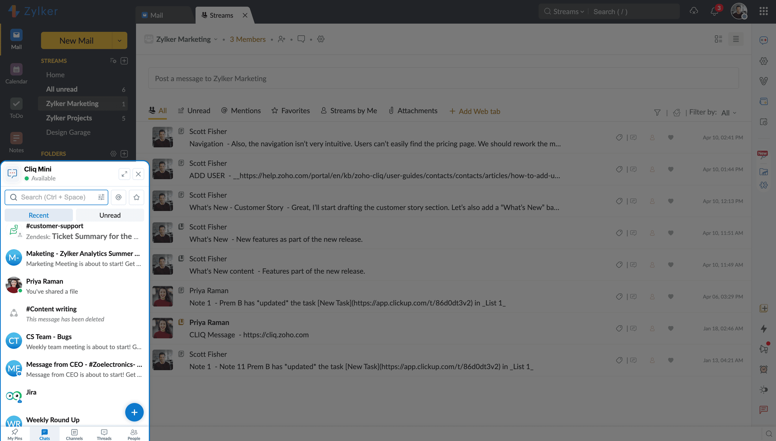Image resolution: width=776 pixels, height=441 pixels.
Task: Open settings gear in right sidebar
Action: pyautogui.click(x=763, y=61)
